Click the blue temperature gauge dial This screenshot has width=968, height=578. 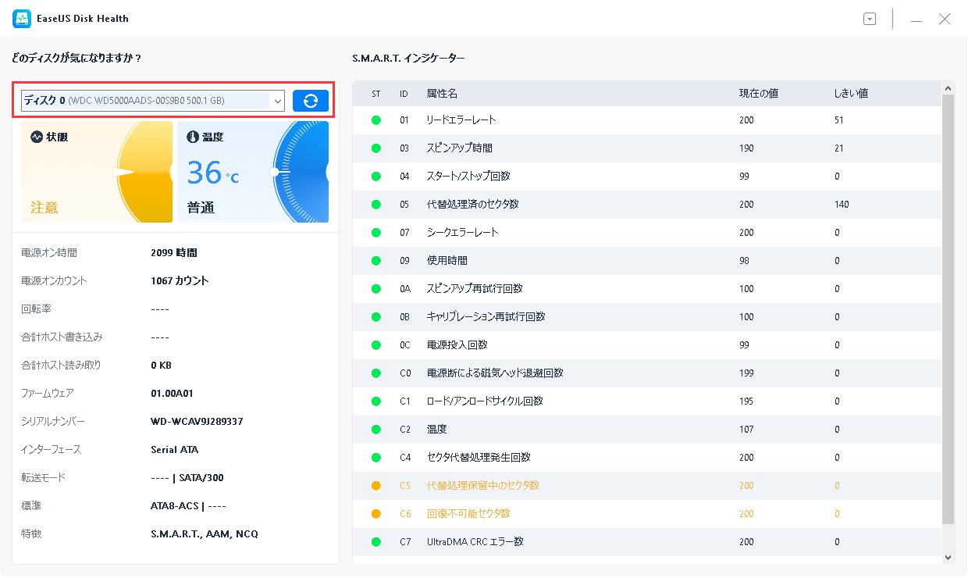(x=301, y=172)
